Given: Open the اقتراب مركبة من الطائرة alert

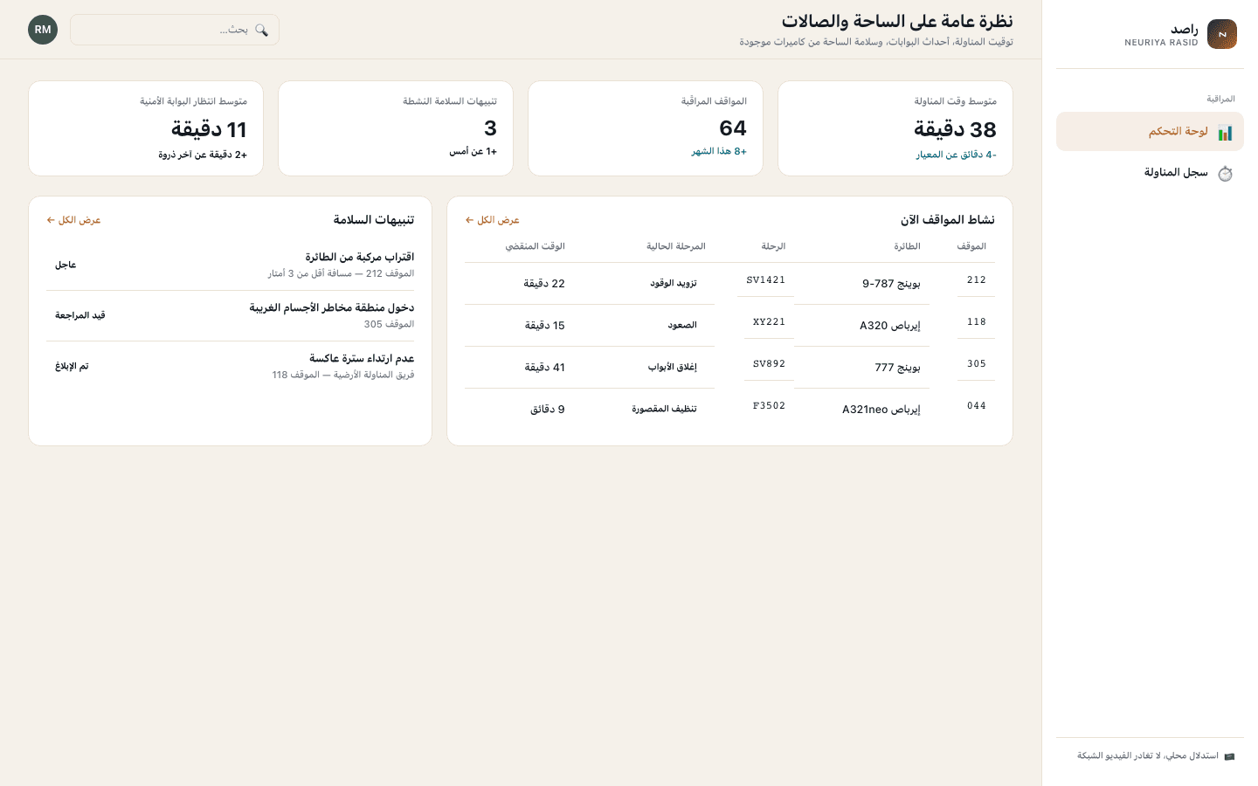Looking at the screenshot, I should 231,265.
